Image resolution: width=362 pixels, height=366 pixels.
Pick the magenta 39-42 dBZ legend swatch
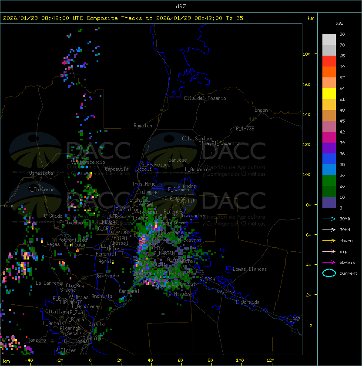pos(329,137)
